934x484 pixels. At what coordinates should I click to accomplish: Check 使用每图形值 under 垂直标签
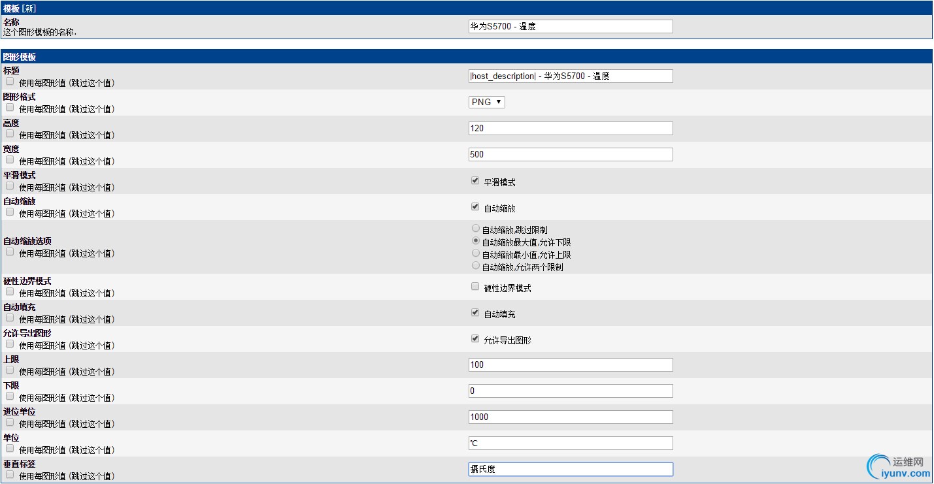tap(10, 475)
